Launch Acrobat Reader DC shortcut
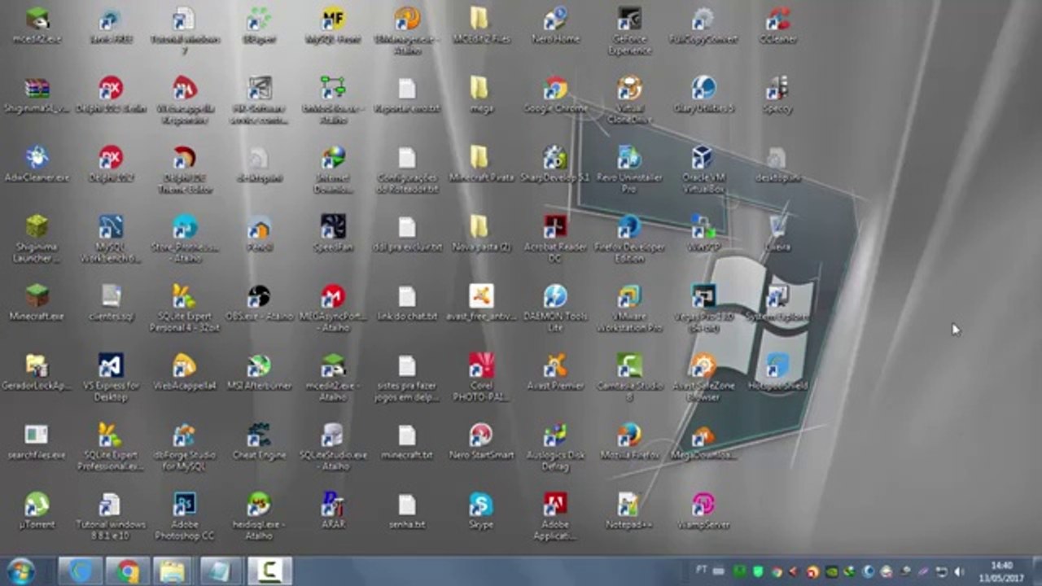The width and height of the screenshot is (1042, 586). tap(555, 239)
